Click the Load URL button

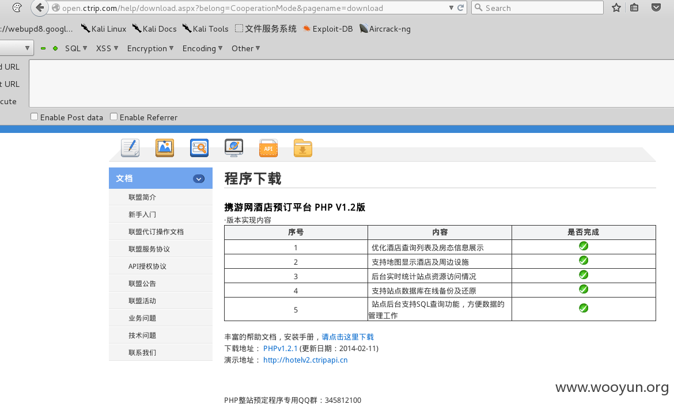pyautogui.click(x=10, y=67)
